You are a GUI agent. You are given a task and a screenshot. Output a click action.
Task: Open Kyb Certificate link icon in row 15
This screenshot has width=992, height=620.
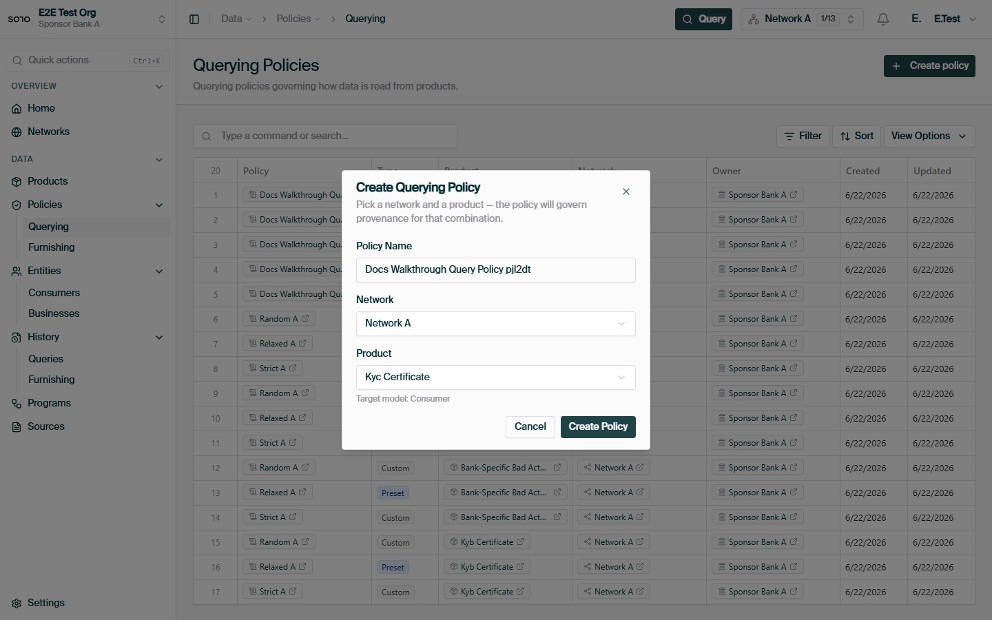pos(520,541)
